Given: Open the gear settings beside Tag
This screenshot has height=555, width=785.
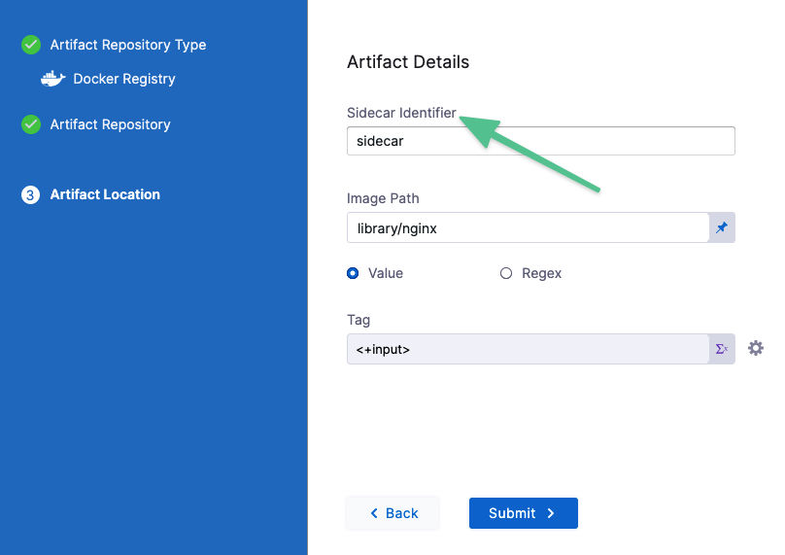Looking at the screenshot, I should click(755, 348).
